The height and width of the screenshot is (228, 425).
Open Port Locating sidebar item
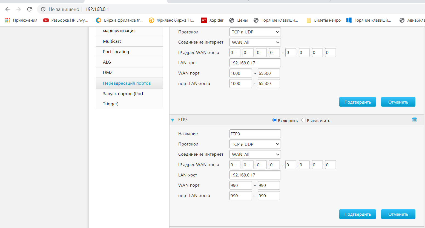130,52
